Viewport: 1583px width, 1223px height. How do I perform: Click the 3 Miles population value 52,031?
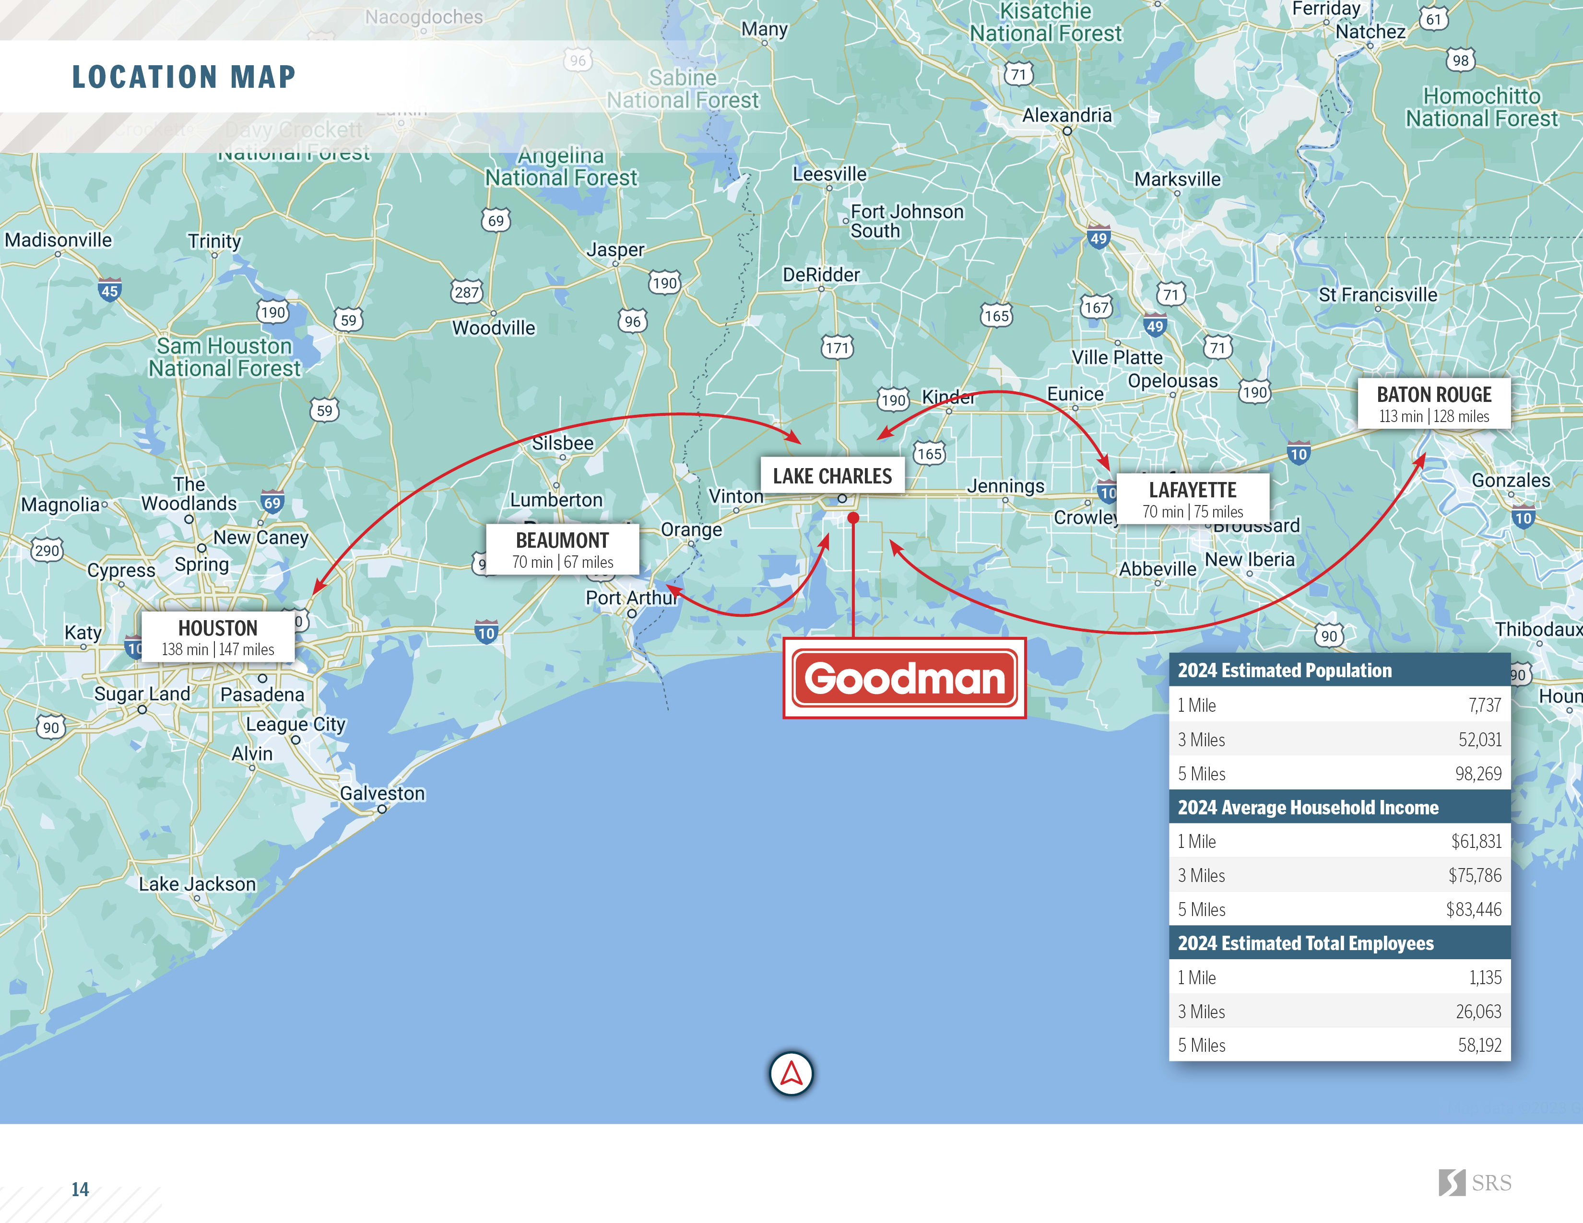point(1480,740)
